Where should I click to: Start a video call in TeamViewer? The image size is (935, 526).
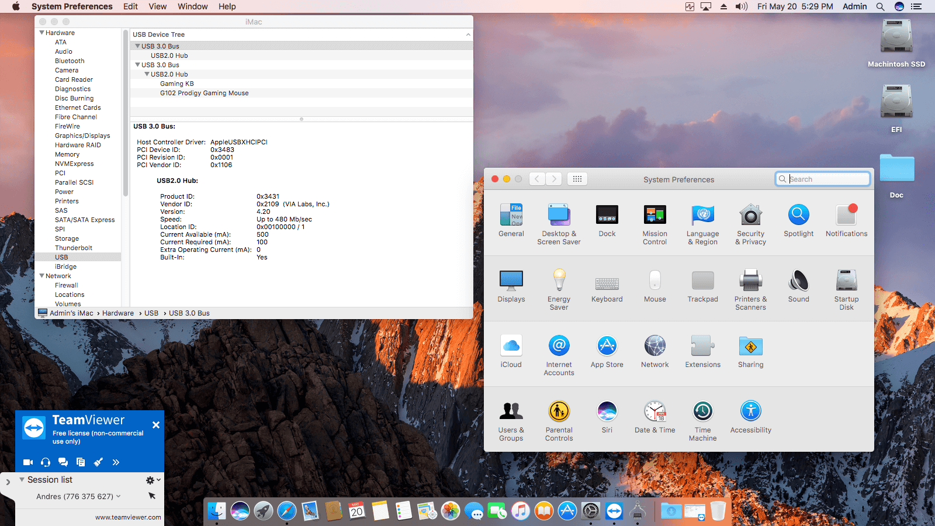tap(27, 462)
